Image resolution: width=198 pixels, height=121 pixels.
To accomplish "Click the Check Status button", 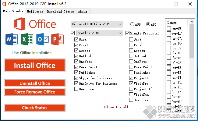I will coord(35,108).
